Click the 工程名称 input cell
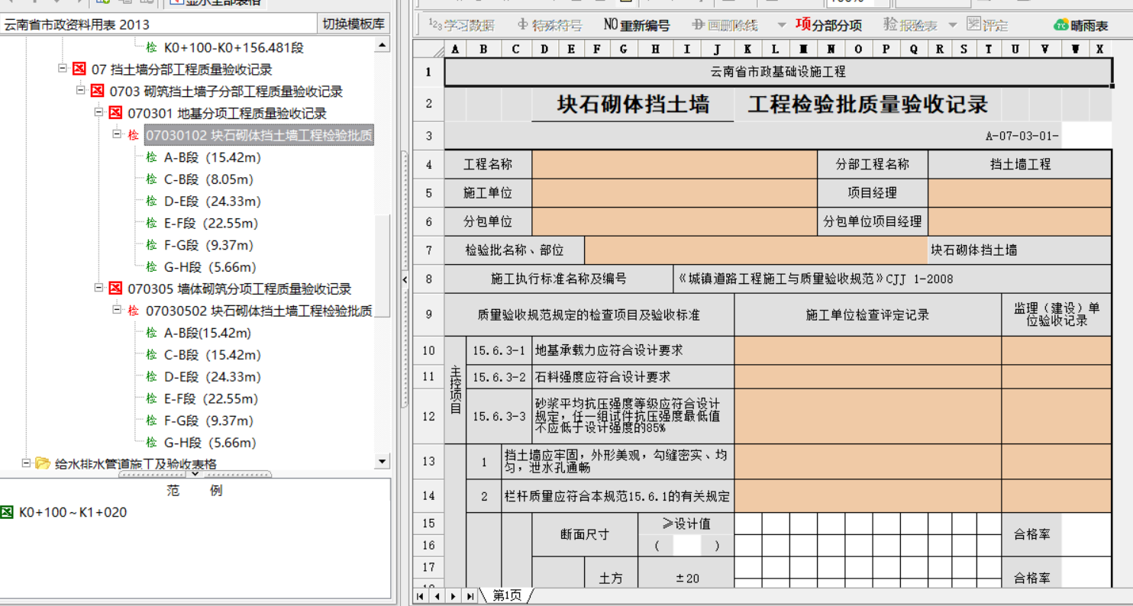1133x606 pixels. (674, 164)
